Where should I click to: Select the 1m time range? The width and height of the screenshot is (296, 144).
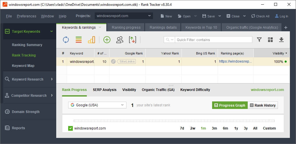tap(203, 128)
